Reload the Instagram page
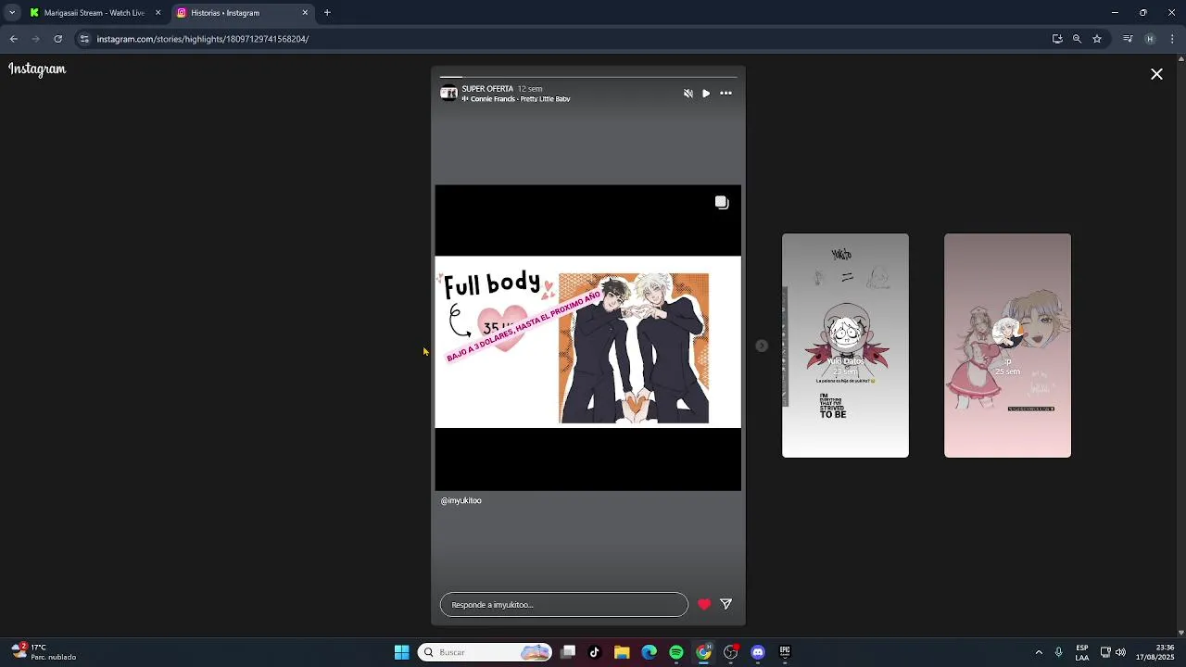Viewport: 1186px width, 667px height. tap(58, 39)
